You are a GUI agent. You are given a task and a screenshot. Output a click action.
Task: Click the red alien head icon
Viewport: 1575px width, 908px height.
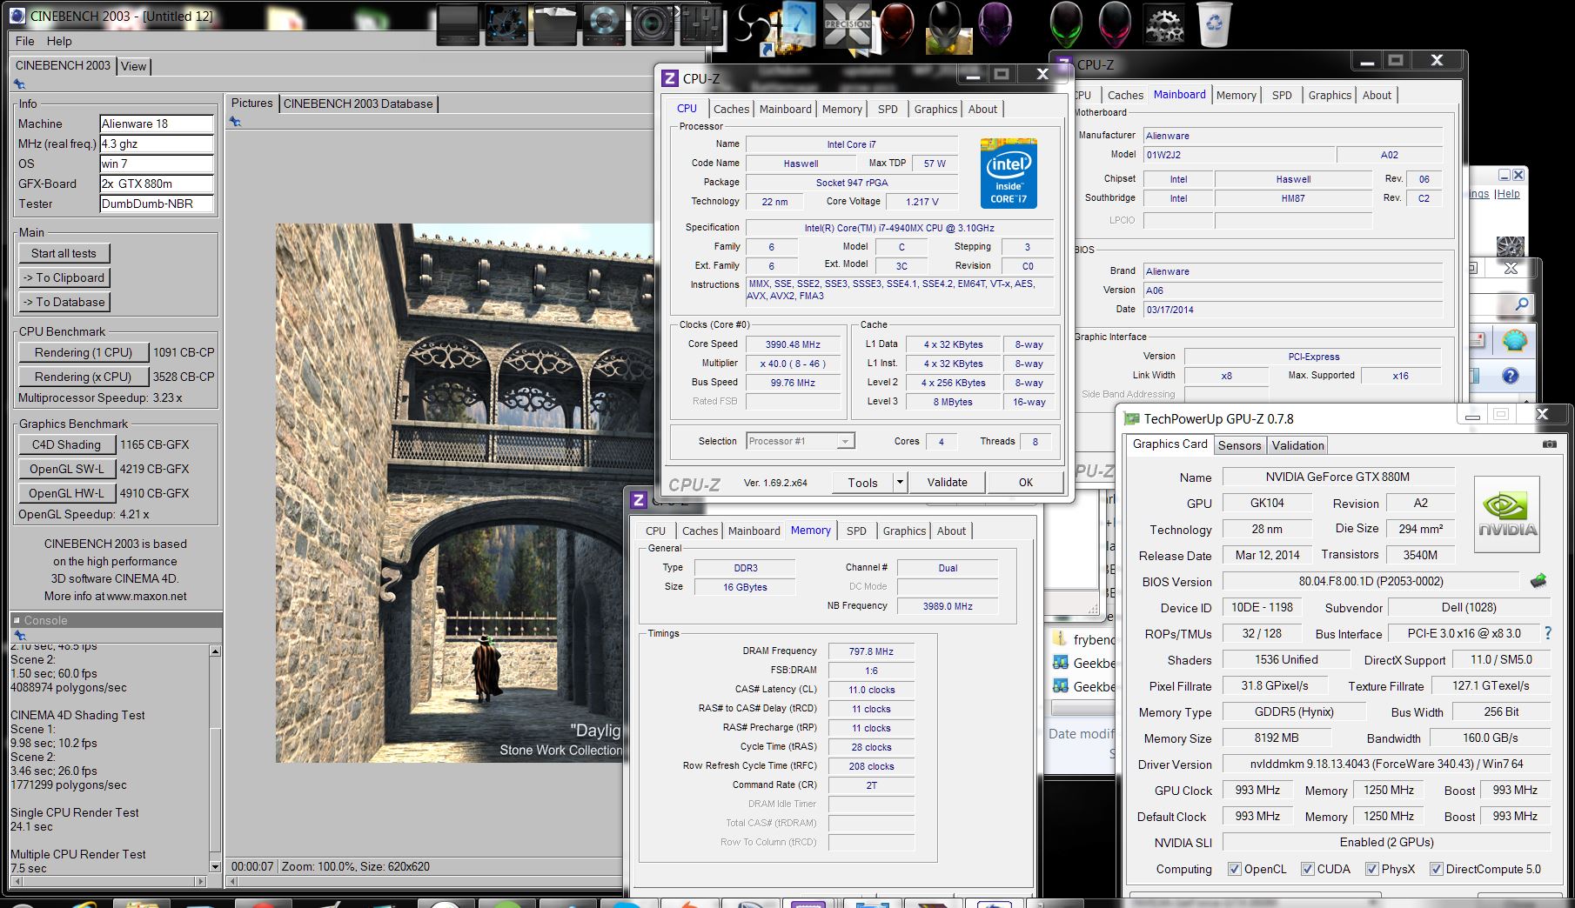897,23
